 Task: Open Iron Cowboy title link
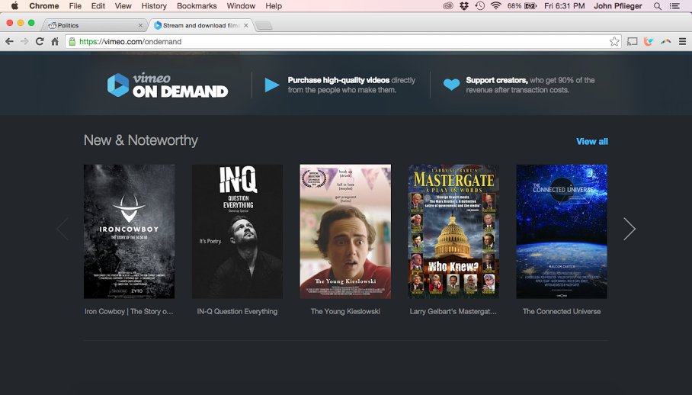click(x=129, y=311)
